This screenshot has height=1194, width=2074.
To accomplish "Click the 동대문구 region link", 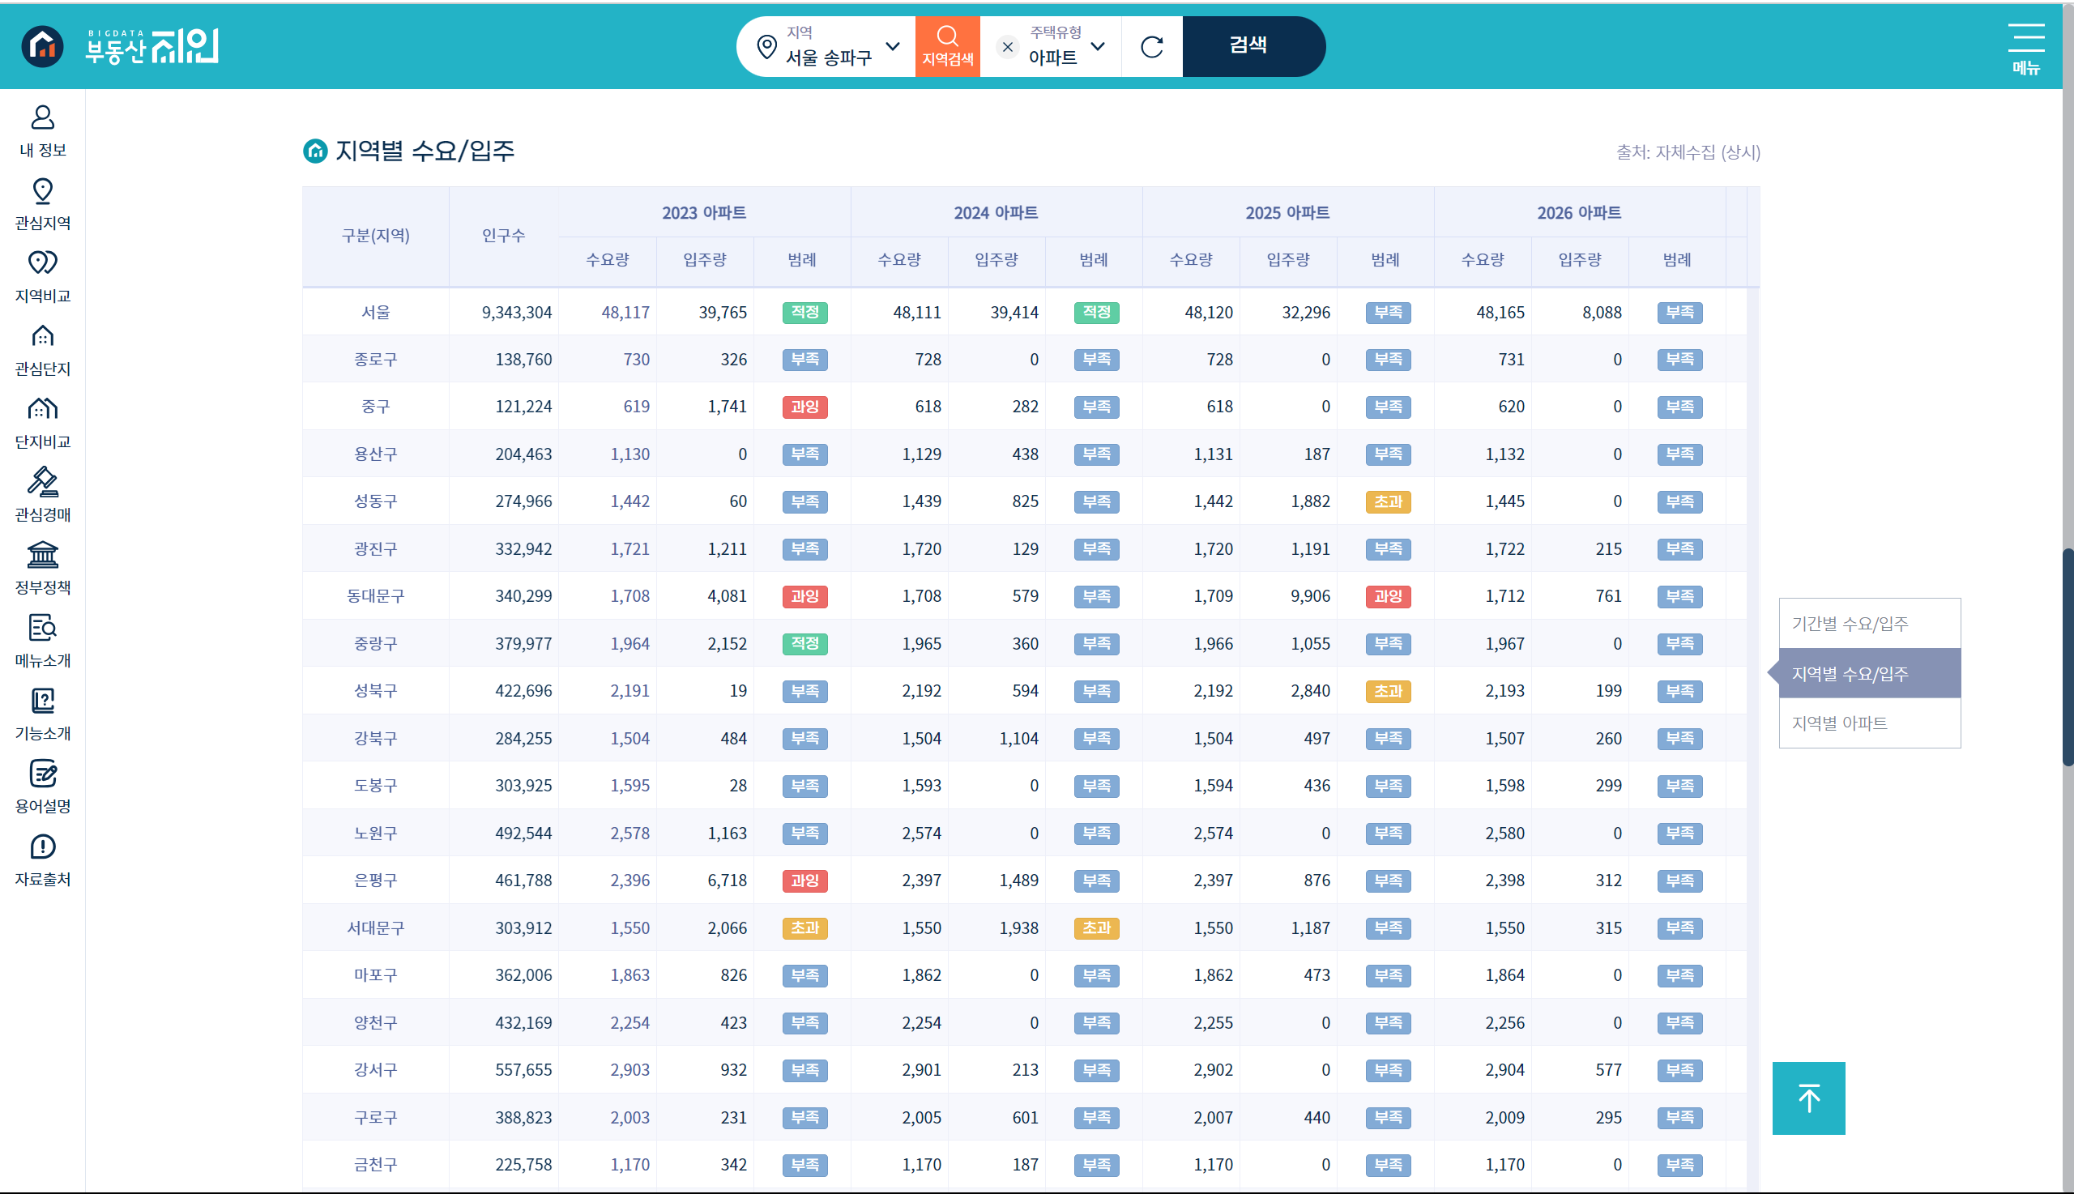I will pyautogui.click(x=376, y=596).
